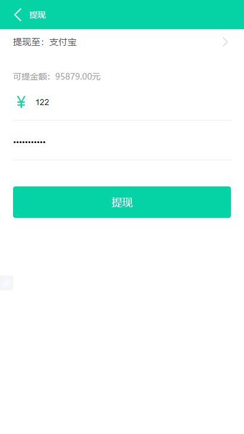Image resolution: width=244 pixels, height=434 pixels.
Task: Go back using the header arrow
Action: coord(18,15)
